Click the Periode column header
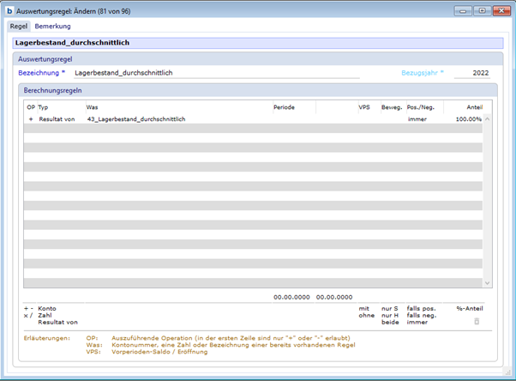The height and width of the screenshot is (381, 516). click(284, 107)
